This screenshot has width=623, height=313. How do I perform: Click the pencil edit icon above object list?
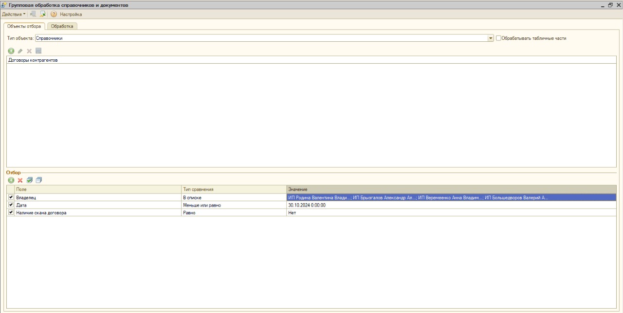coord(20,51)
